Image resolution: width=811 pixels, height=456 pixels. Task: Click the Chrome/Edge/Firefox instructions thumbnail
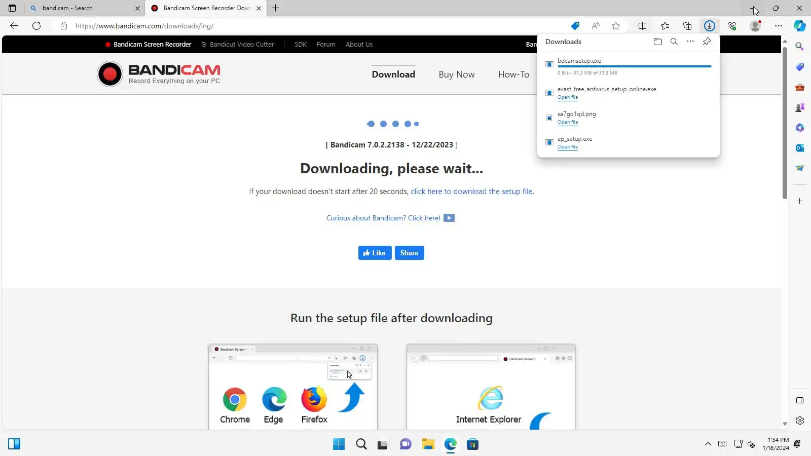pos(293,387)
